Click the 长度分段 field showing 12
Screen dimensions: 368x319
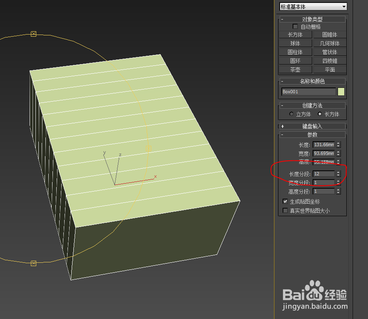[324, 174]
